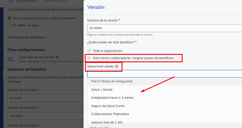This screenshot has height=128, width=242.
Task: Select the Toda la organización radio option
Action: click(89, 51)
